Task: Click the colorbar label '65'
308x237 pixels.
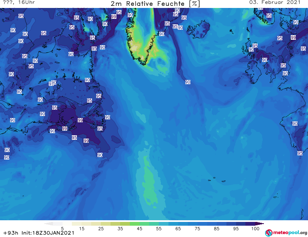Action: tap(178, 228)
